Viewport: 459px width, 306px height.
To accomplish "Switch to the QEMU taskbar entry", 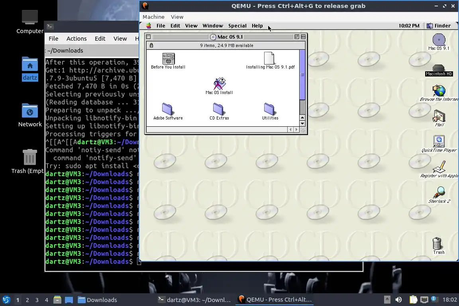I will 275,300.
